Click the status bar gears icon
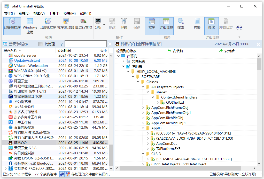 [x=62, y=174]
